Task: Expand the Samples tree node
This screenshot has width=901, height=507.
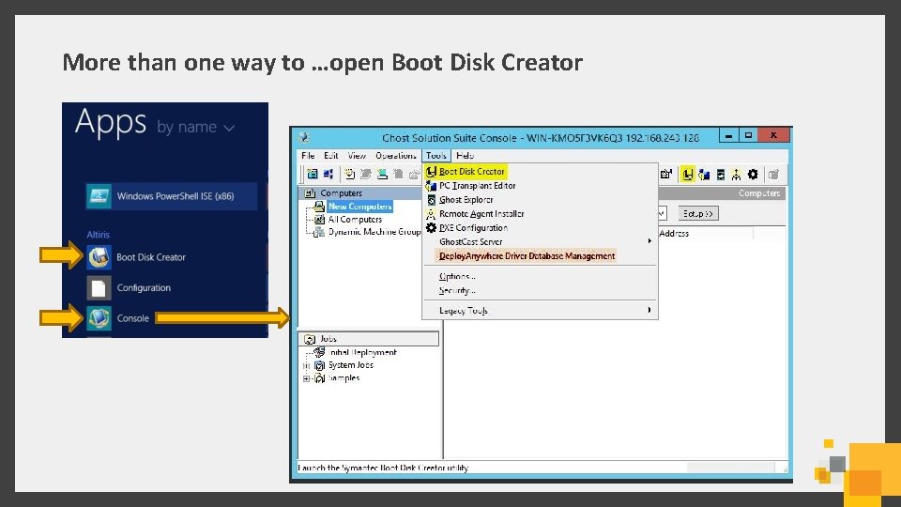Action: (306, 378)
